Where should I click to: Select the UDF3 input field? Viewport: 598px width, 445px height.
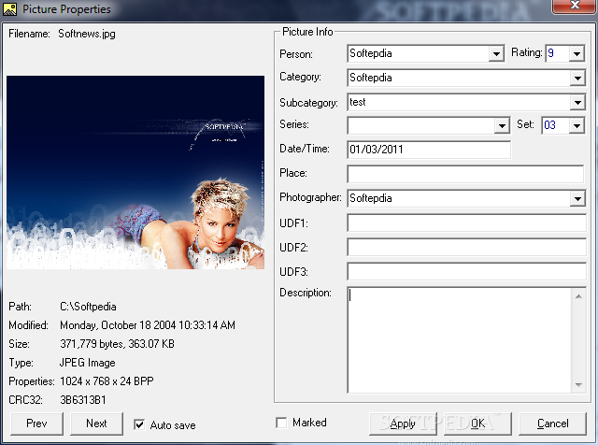click(466, 271)
